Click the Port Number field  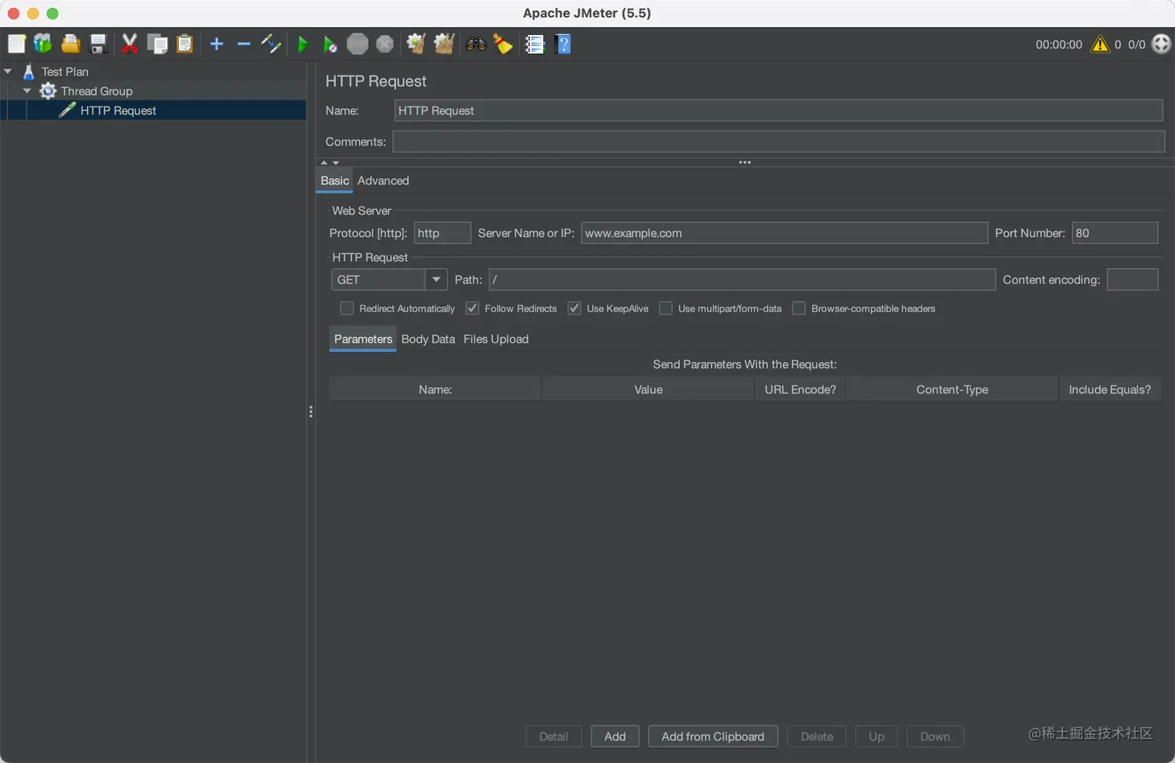1115,233
